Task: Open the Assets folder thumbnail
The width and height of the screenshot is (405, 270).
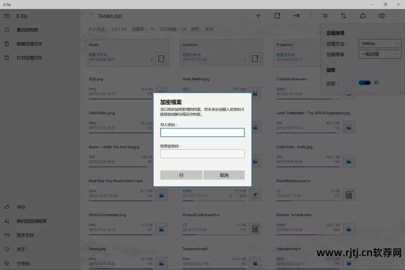Action: 127,53
